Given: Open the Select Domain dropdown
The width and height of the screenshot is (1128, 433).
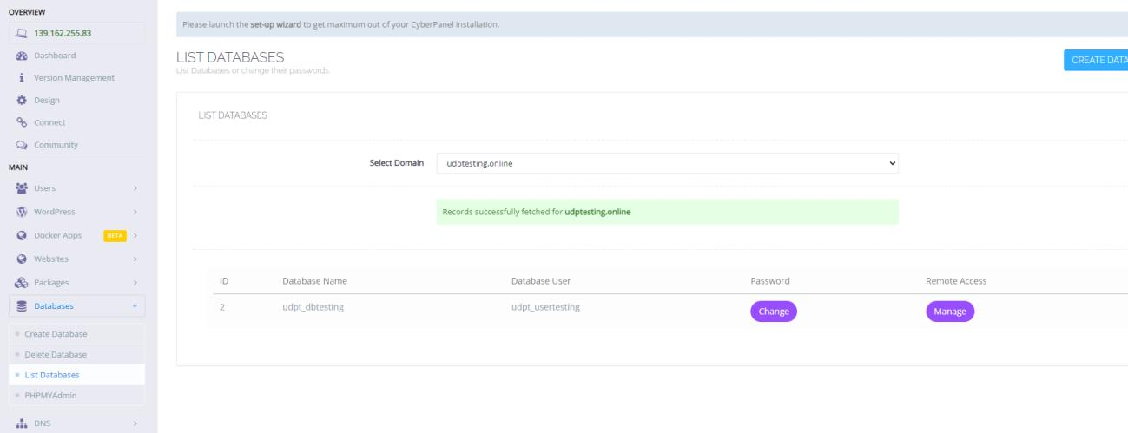Looking at the screenshot, I should (x=667, y=162).
